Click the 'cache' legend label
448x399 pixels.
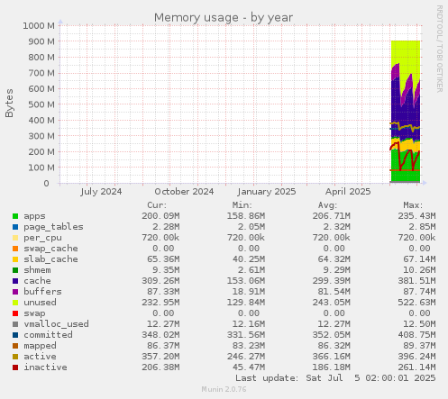coord(37,281)
